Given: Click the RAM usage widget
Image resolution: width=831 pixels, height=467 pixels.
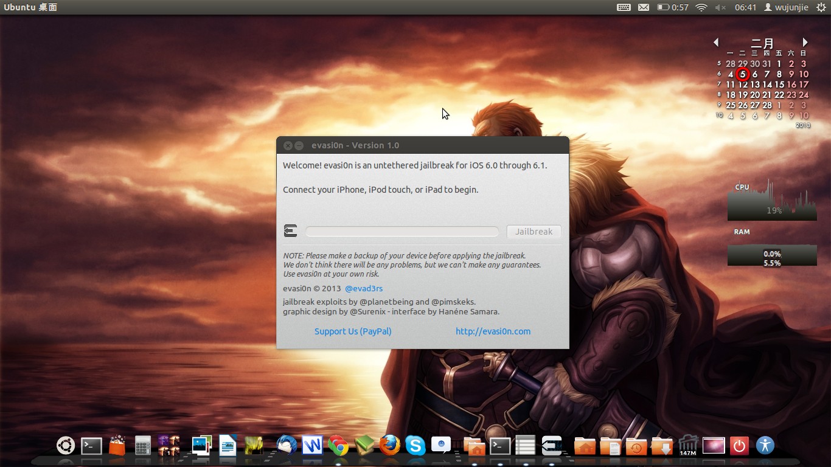Looking at the screenshot, I should (772, 255).
